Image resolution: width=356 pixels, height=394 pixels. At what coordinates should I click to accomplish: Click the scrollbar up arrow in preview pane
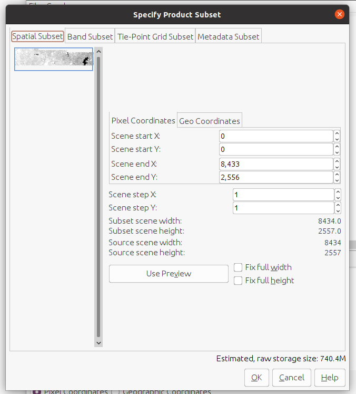98,52
